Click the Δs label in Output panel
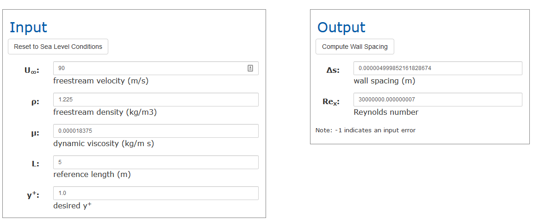This screenshot has height=224, width=546. (x=333, y=71)
